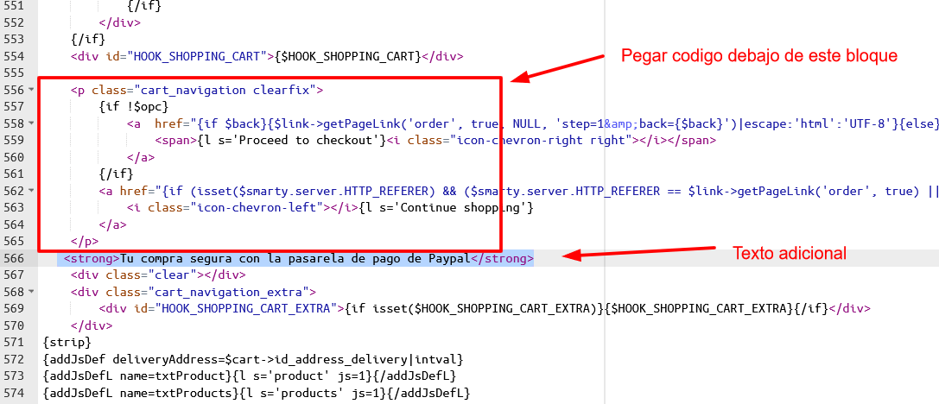Viewport: 939px width, 404px height.
Task: Click 'cart_navigation clearfix' class value
Action: pyautogui.click(x=225, y=91)
